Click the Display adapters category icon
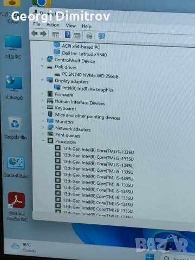 [x=50, y=80]
